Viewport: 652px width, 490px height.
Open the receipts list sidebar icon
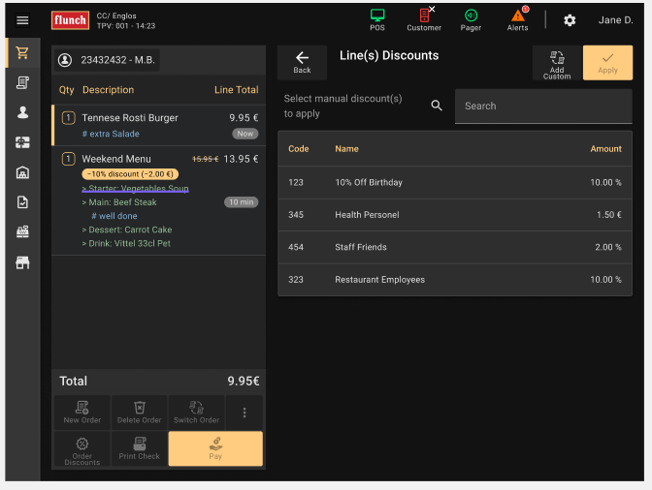[x=22, y=83]
